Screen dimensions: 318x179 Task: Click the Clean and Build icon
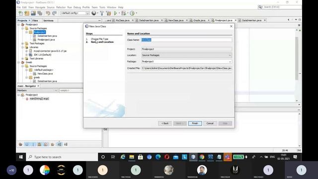click(x=108, y=13)
